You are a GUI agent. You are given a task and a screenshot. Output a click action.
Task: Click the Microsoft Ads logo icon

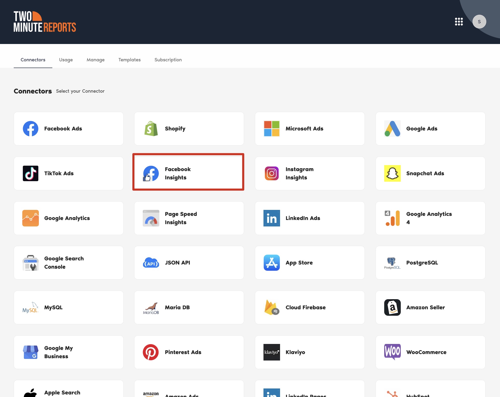[x=272, y=129]
